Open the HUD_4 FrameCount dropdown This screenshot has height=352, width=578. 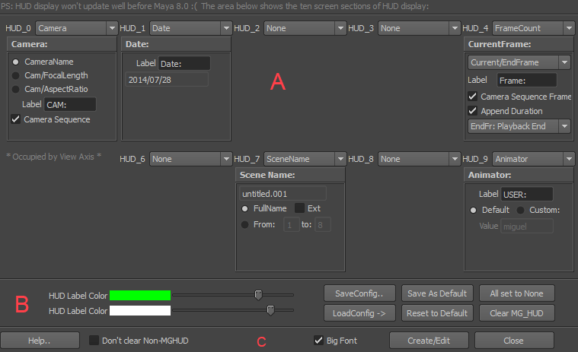pyautogui.click(x=532, y=28)
